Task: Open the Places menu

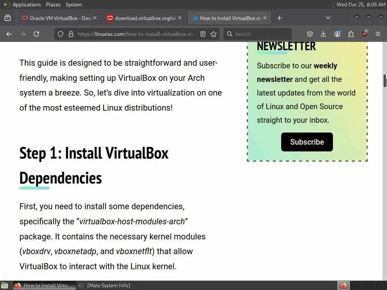Action: pos(53,5)
